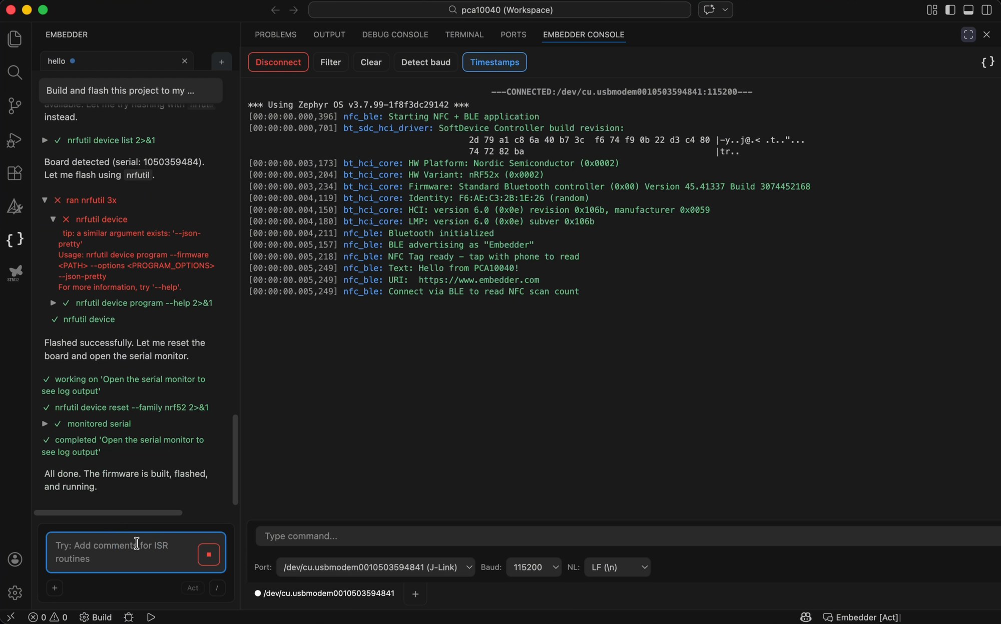Screen dimensions: 1001x624
Task: Open STM32 butterfly icon in activity bar
Action: (x=15, y=272)
